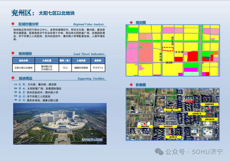Click the red dot above 太阳财富广场 label
This screenshot has height=161, width=230.
coord(197,111)
